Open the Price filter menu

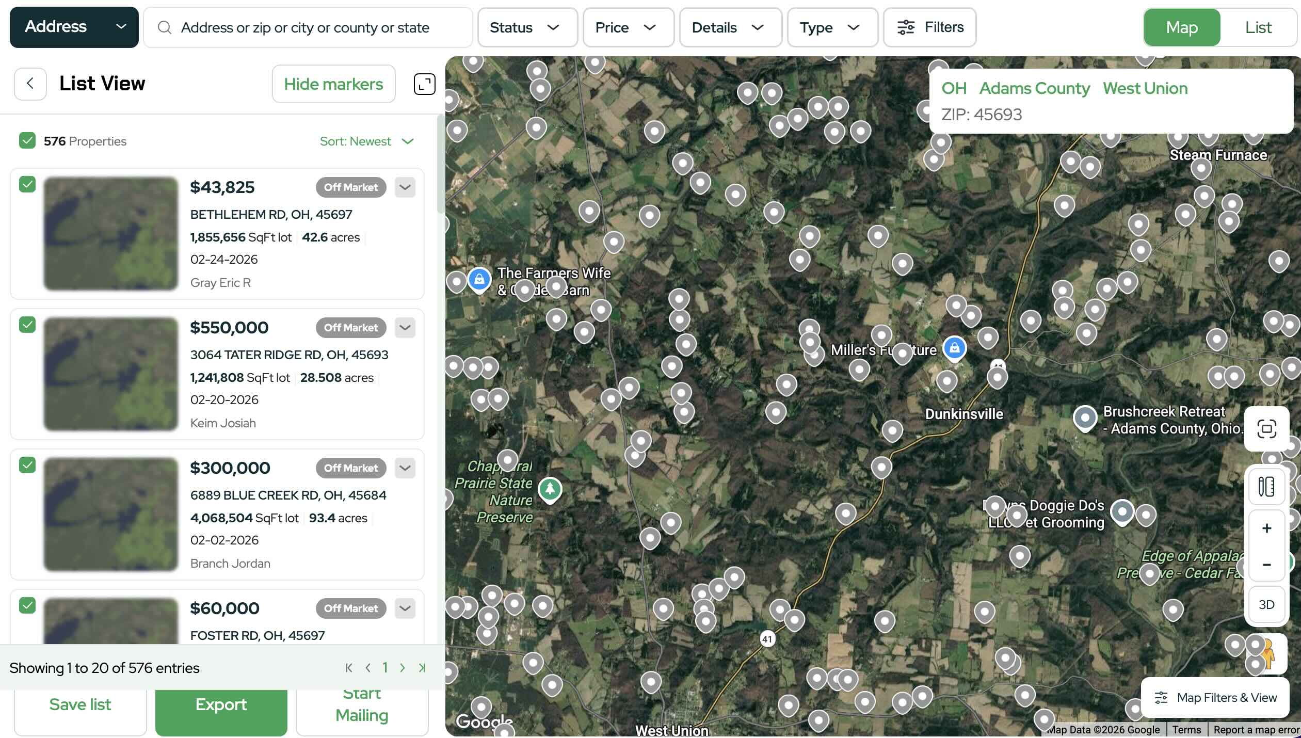pyautogui.click(x=628, y=27)
